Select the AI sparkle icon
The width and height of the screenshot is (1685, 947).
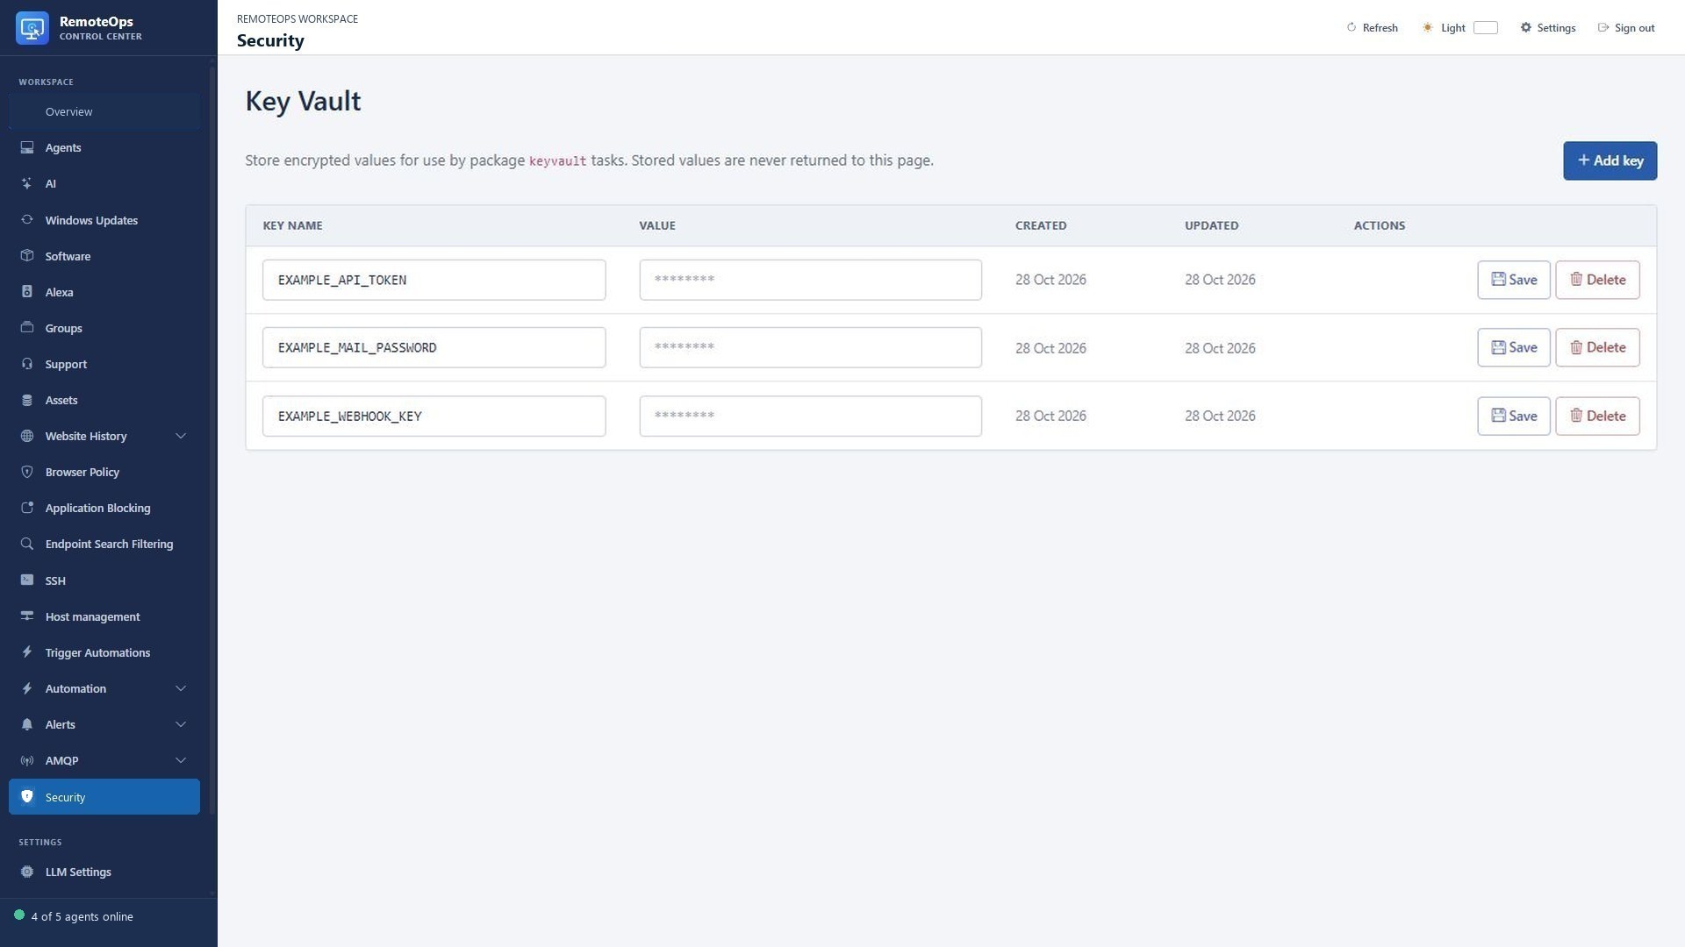click(x=27, y=183)
